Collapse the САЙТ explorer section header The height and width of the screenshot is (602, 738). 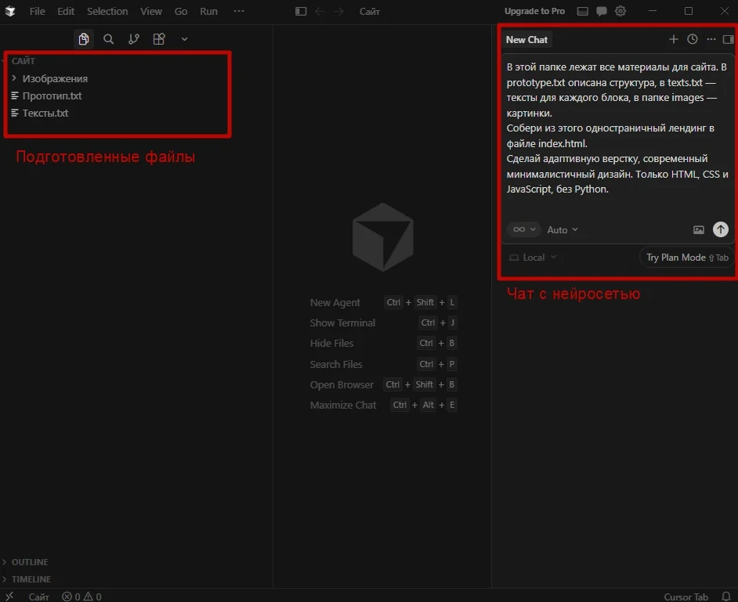click(23, 61)
